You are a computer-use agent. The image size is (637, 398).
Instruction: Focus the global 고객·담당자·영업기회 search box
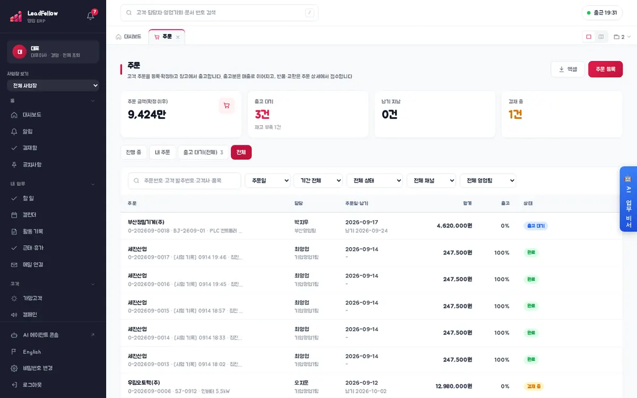[219, 13]
